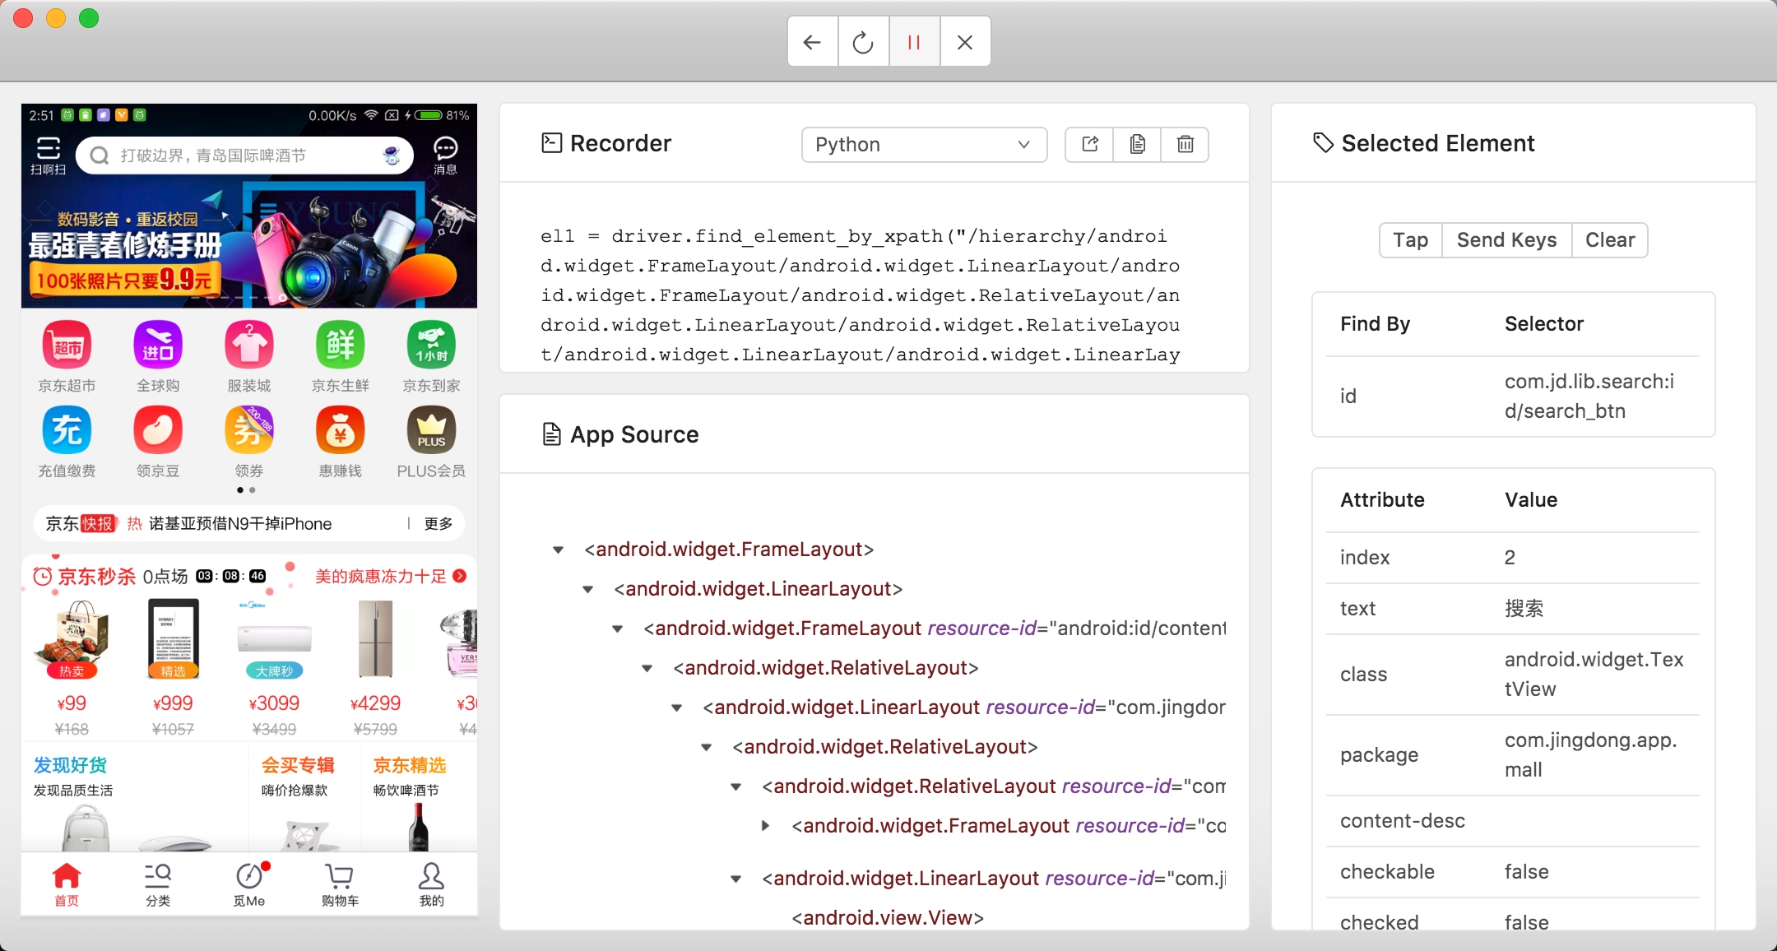The width and height of the screenshot is (1777, 951).
Task: Open the 京东精选 section
Action: [418, 798]
